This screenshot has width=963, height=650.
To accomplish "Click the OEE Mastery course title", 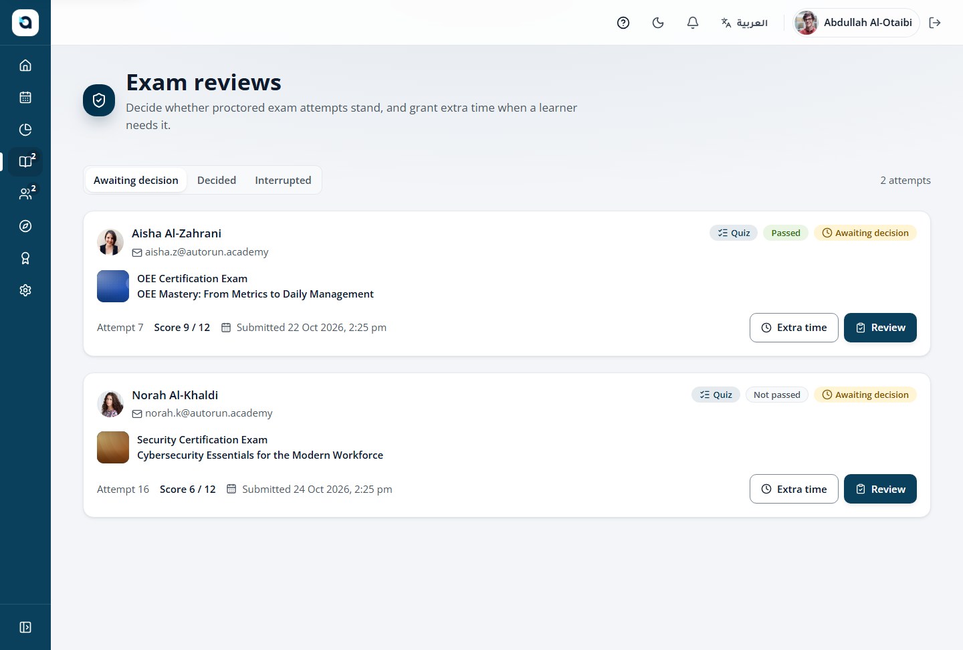I will (255, 294).
